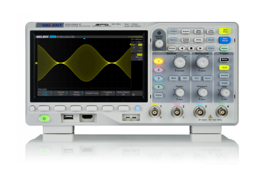
Task: Click the Decode button
Action: [x=211, y=40]
